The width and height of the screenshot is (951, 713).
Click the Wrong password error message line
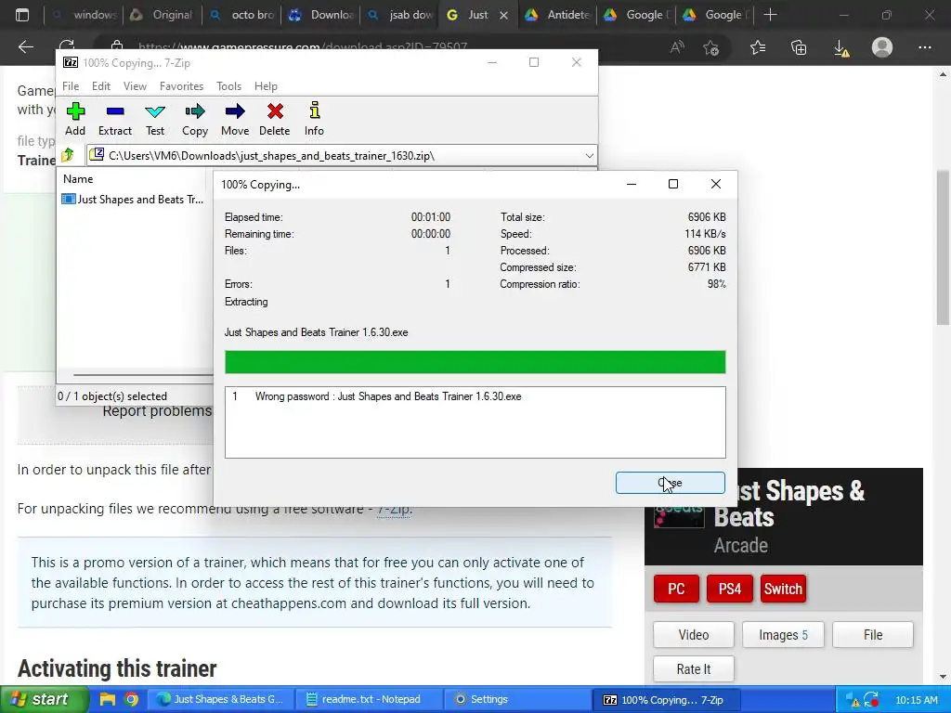pos(387,396)
